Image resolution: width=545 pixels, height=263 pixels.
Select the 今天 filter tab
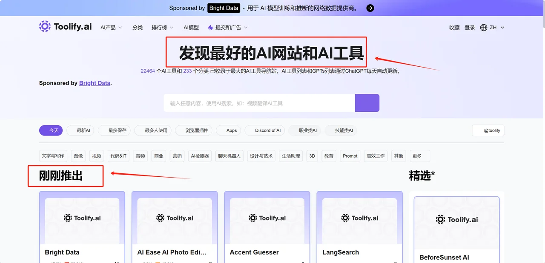coord(51,130)
